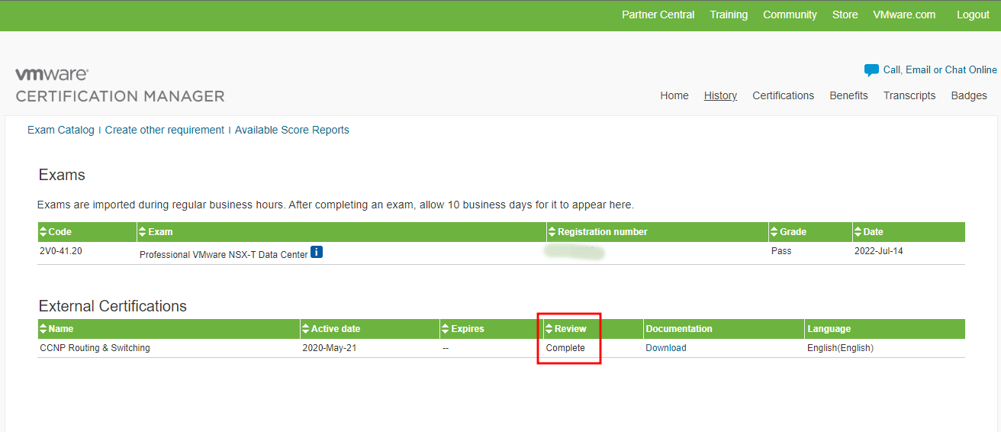This screenshot has width=1001, height=432.
Task: Sort certifications by Review arrows
Action: 549,329
